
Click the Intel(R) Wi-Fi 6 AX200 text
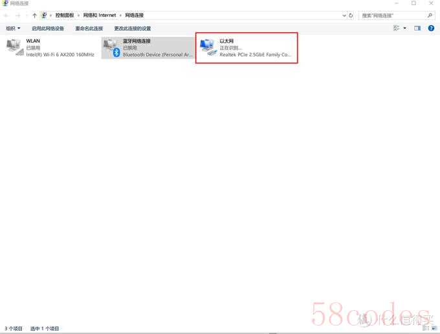click(60, 55)
